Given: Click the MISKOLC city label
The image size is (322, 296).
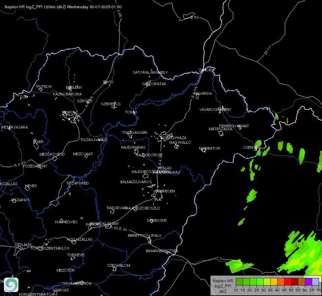Looking at the screenshot, I should point(70,112).
